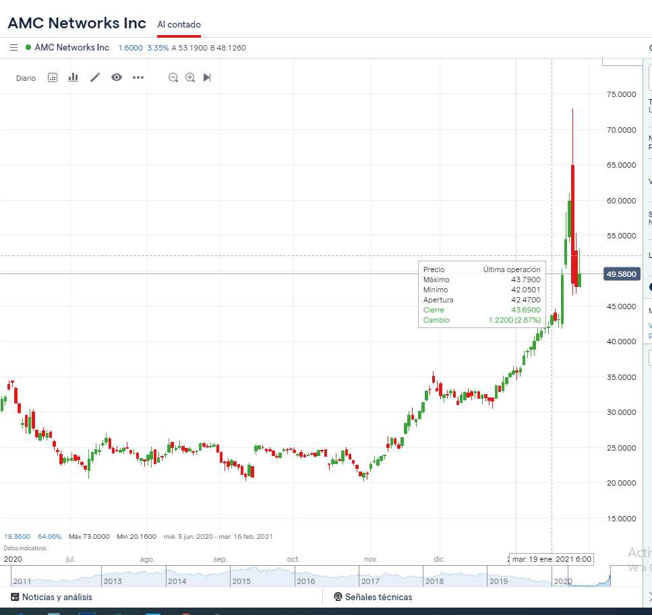This screenshot has width=652, height=615.
Task: Select 2016 on the overview timeline
Action: coord(305,581)
